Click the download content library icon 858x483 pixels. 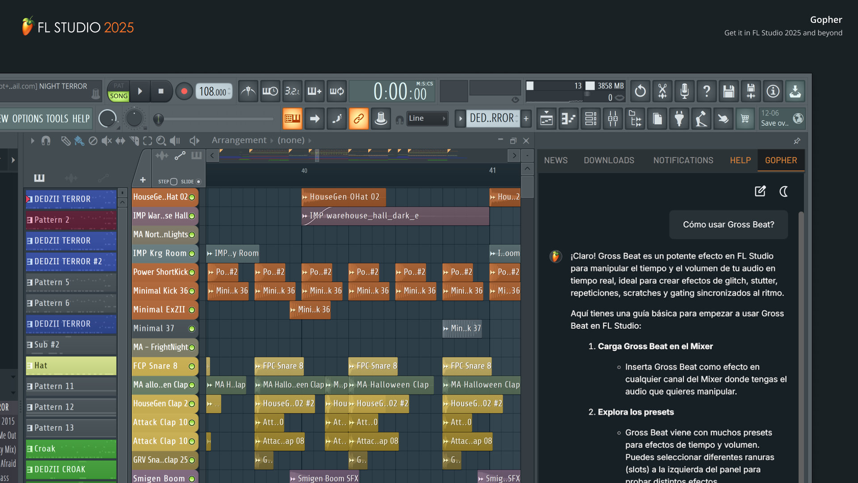tap(795, 91)
